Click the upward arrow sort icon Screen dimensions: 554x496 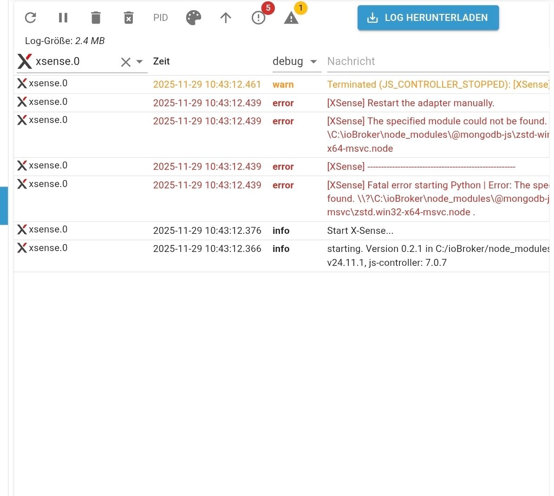coord(225,18)
